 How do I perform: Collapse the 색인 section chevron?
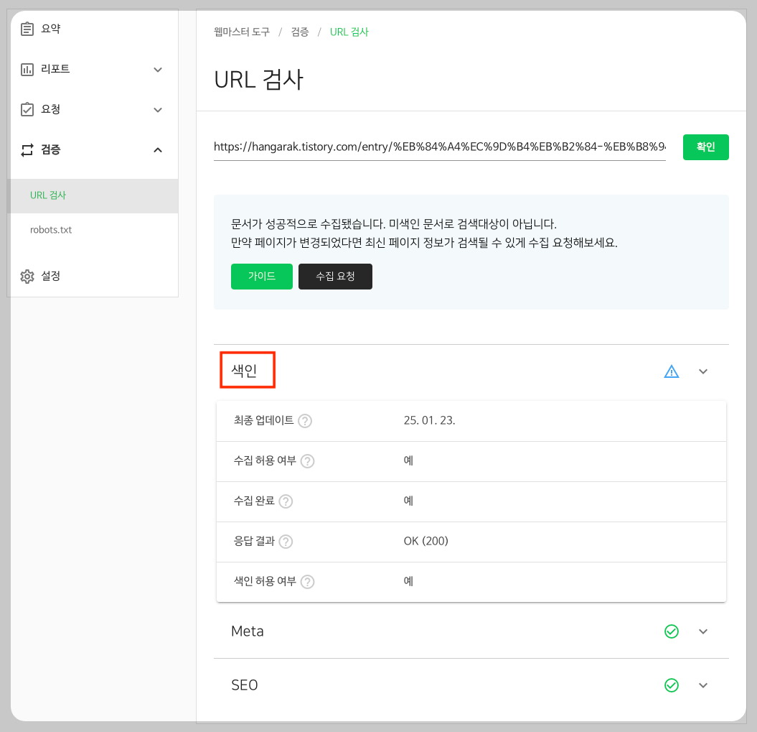tap(702, 371)
